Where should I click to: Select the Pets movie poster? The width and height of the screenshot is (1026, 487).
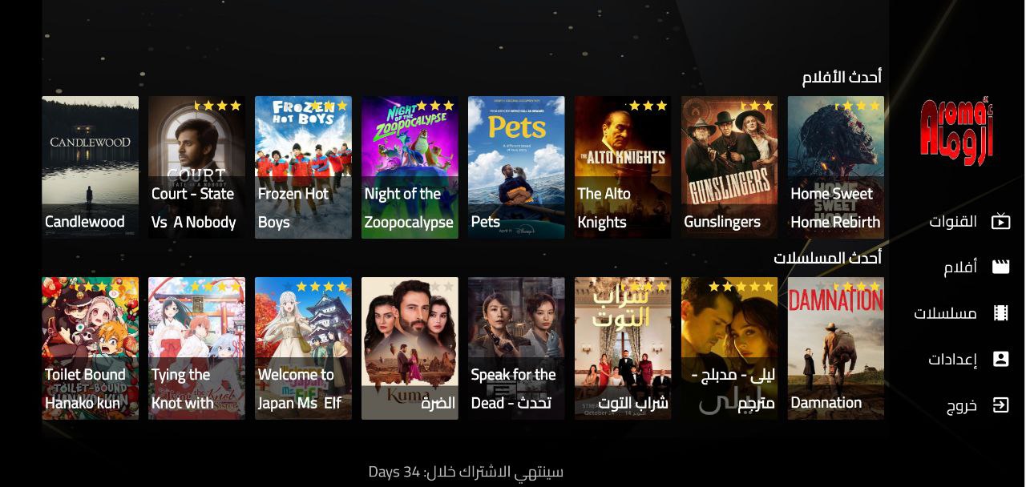pos(516,167)
